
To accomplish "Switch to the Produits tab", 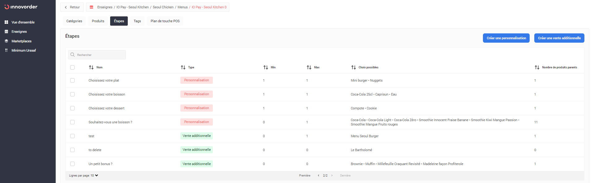I will [98, 21].
